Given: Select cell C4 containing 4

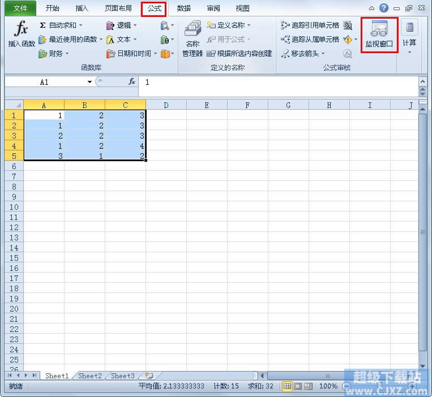Looking at the screenshot, I should 125,146.
